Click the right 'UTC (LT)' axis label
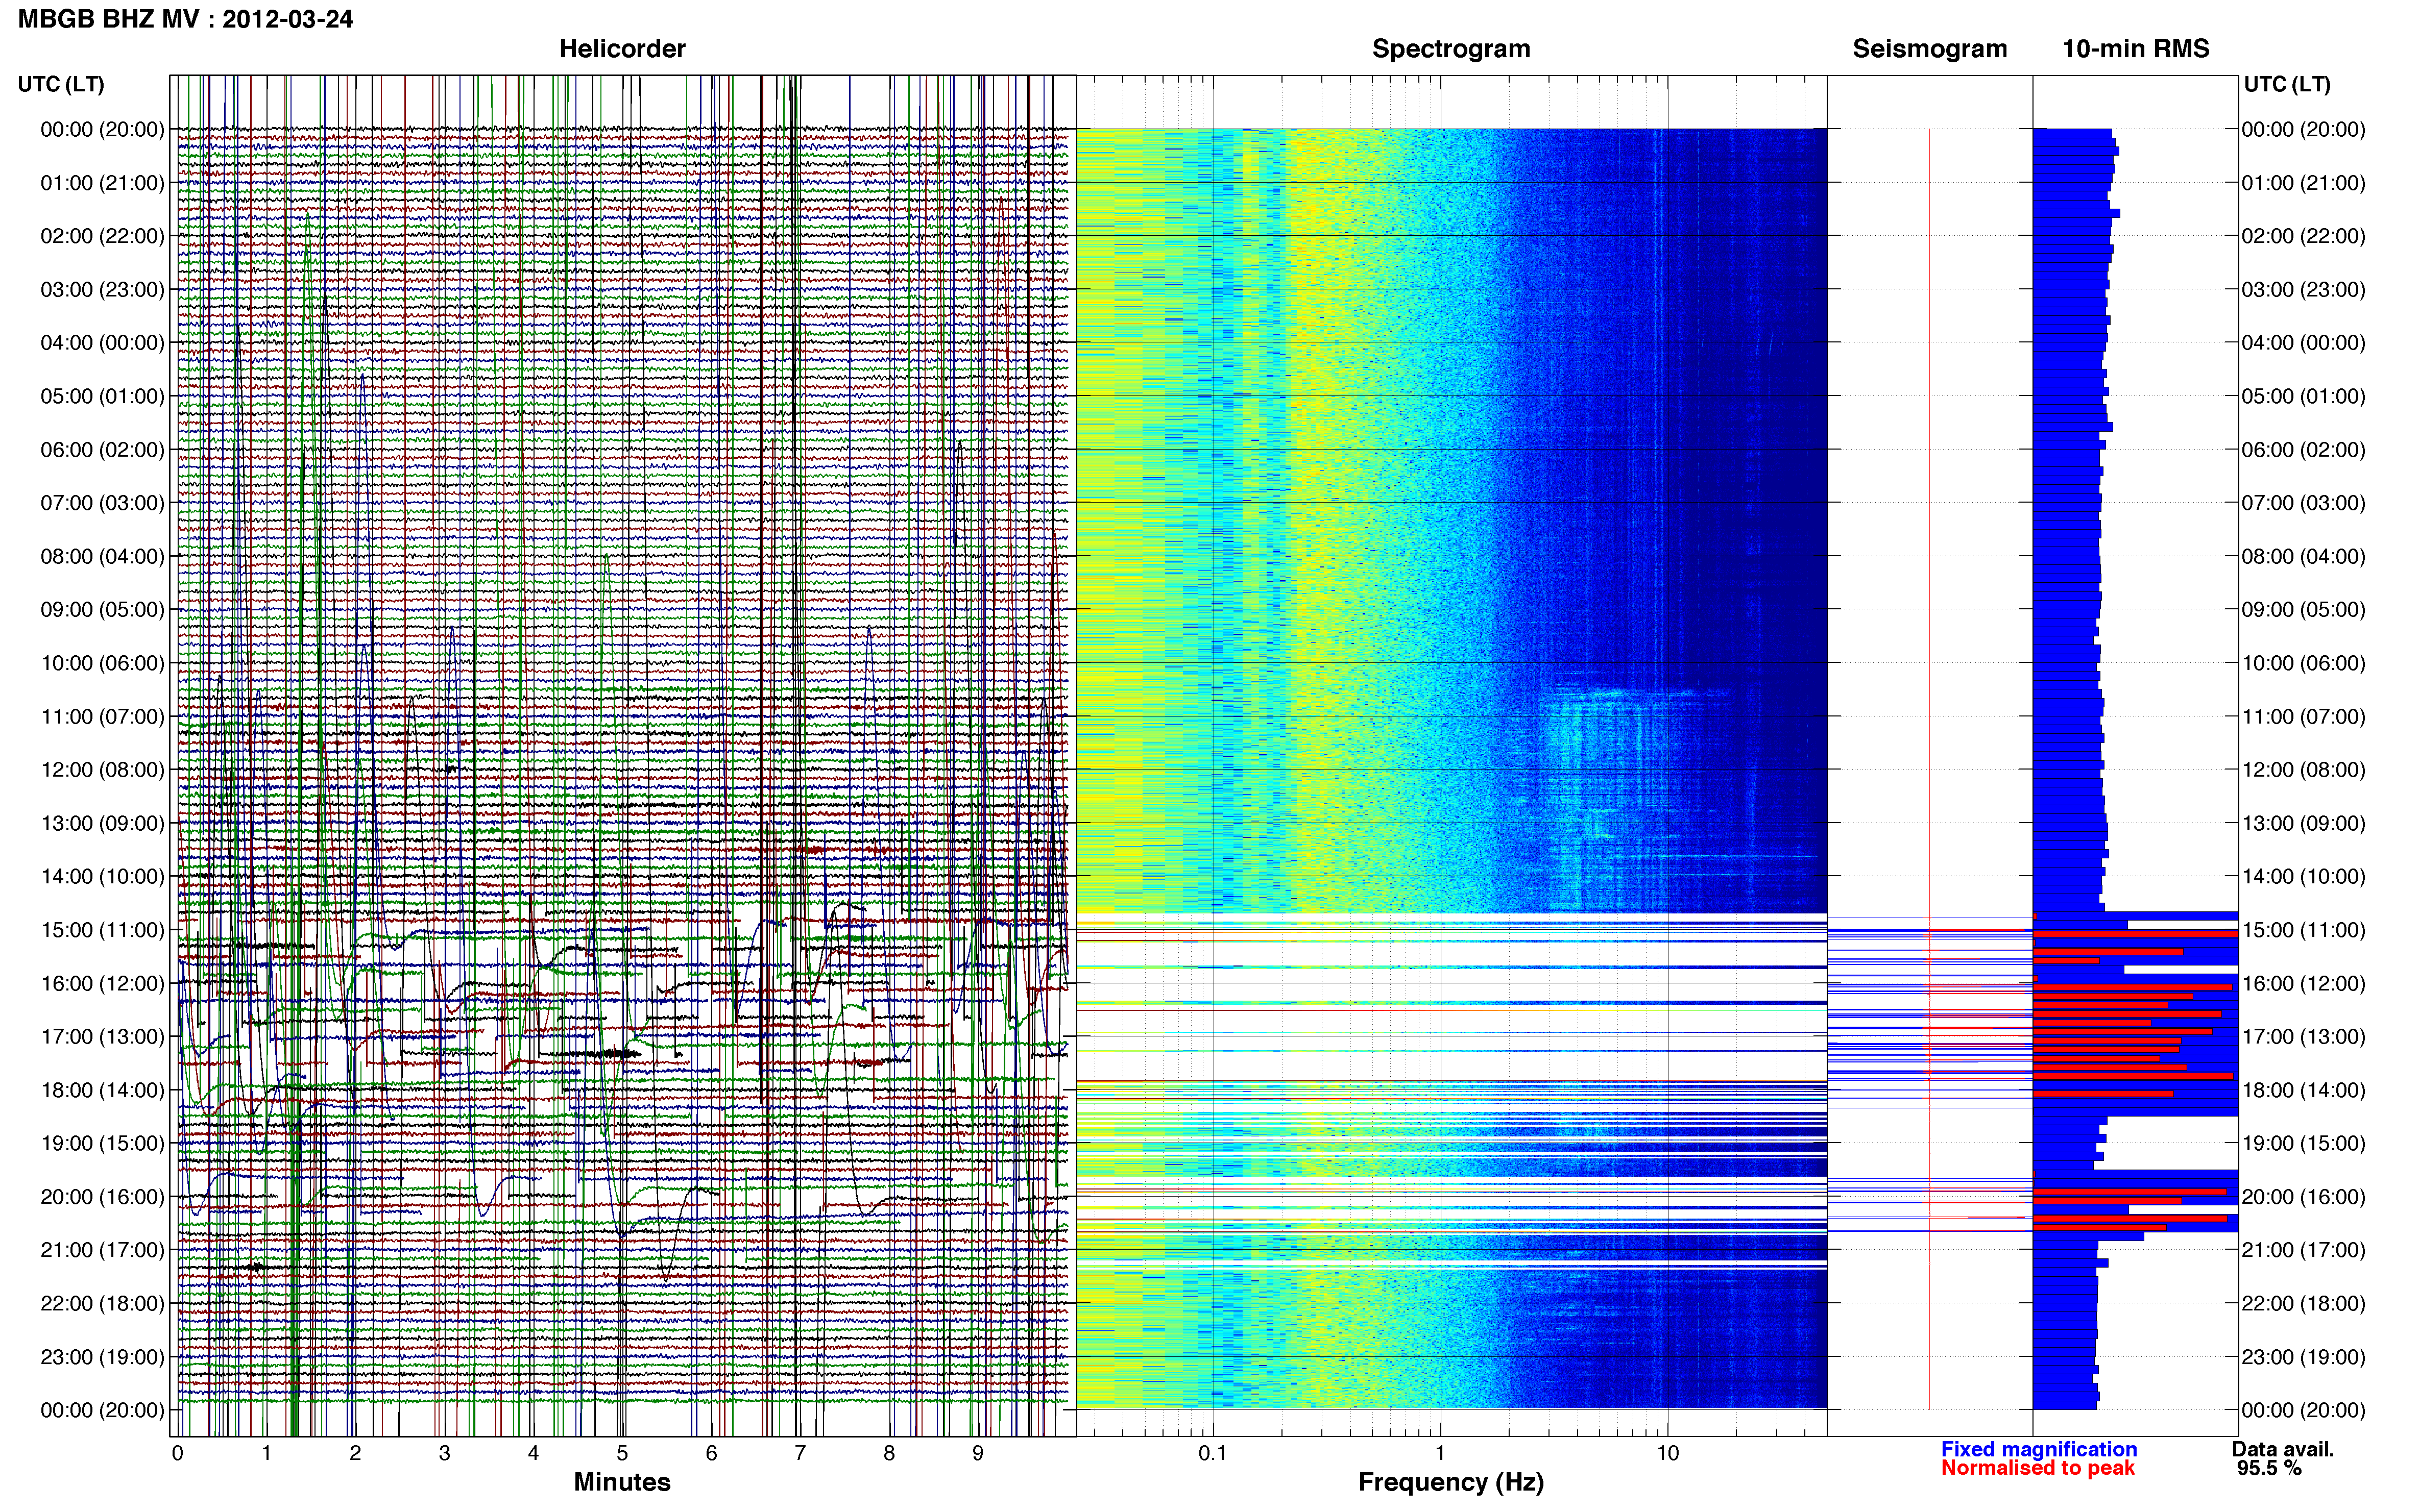 coord(2287,84)
